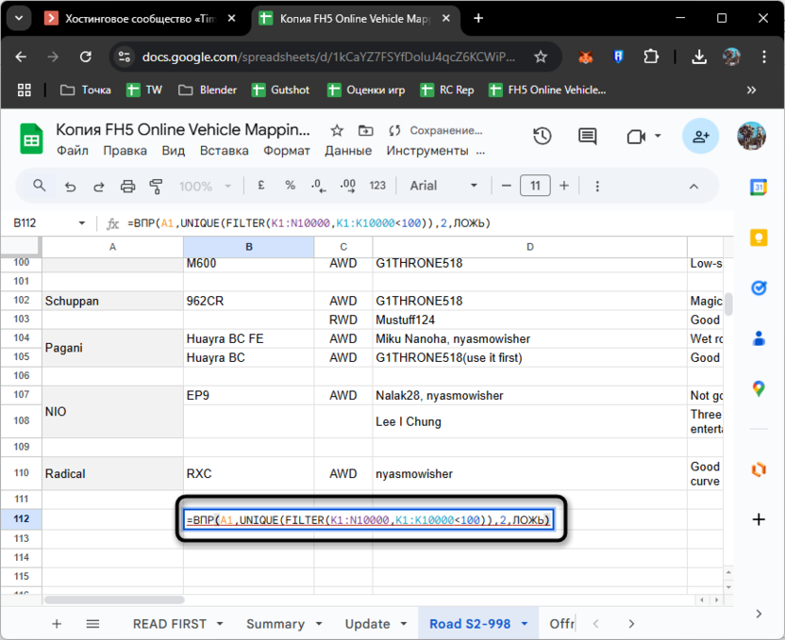Open the Вставка menu
Image resolution: width=785 pixels, height=640 pixels.
click(224, 151)
